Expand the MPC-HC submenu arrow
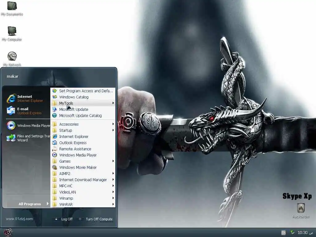 [113, 185]
